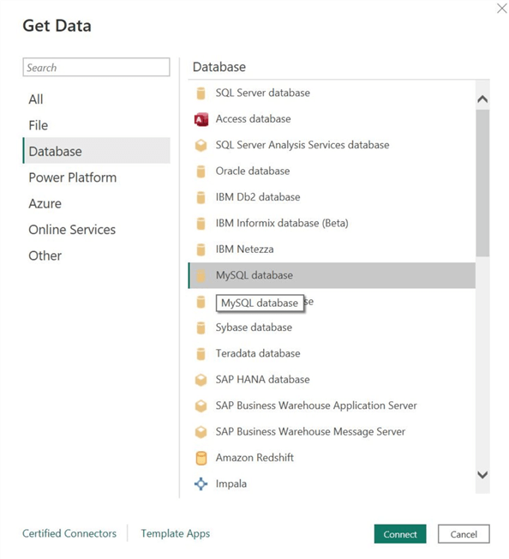Select 'SAP Business Warehouse Message Server' text
The image size is (509, 559).
coord(310,431)
